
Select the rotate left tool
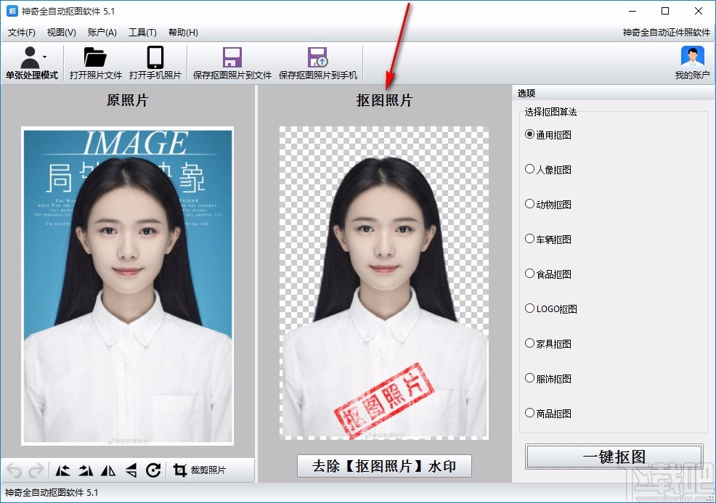click(63, 470)
